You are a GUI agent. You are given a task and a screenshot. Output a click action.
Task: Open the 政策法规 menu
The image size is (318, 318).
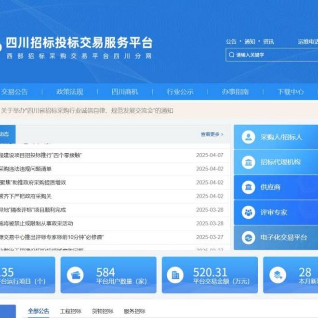pyautogui.click(x=69, y=92)
